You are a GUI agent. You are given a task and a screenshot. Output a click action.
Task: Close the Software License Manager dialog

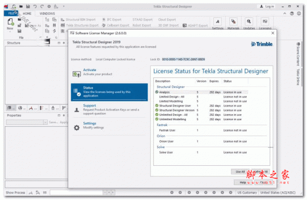click(273, 33)
